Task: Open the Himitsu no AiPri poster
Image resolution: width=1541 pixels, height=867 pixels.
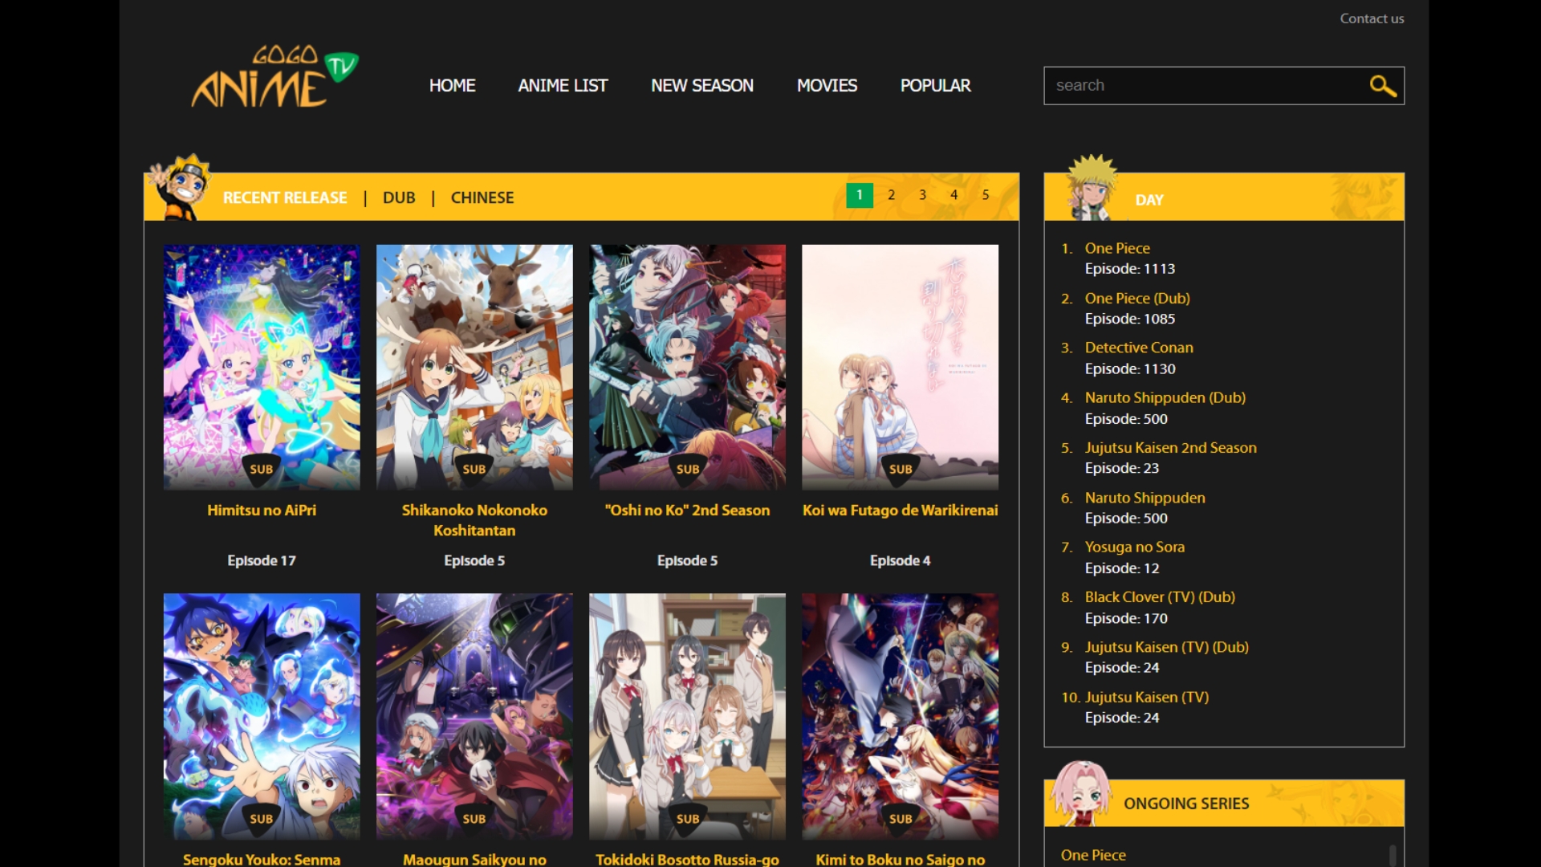Action: pyautogui.click(x=262, y=367)
